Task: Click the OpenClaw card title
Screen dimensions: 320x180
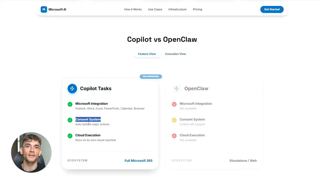Action: tap(196, 88)
